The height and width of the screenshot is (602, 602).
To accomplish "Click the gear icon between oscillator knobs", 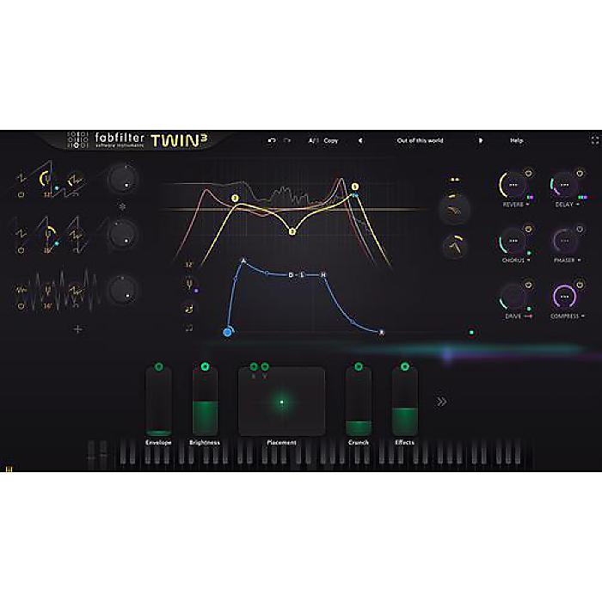I will point(122,207).
